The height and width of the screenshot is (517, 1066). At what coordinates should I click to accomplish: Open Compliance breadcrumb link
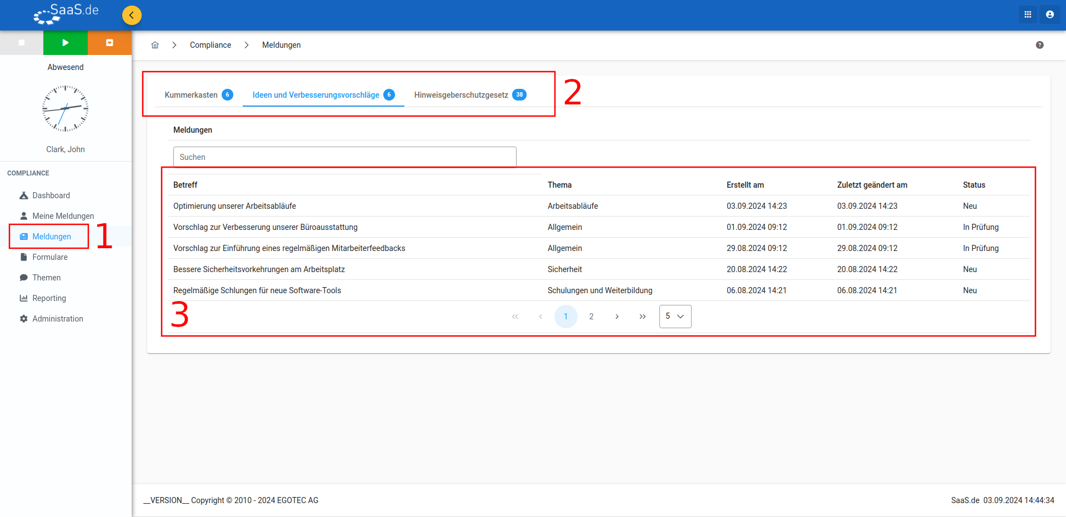tap(211, 45)
